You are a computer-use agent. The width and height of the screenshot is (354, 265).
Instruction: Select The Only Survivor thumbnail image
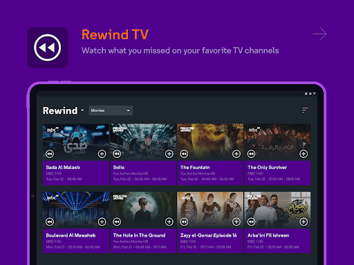277,142
